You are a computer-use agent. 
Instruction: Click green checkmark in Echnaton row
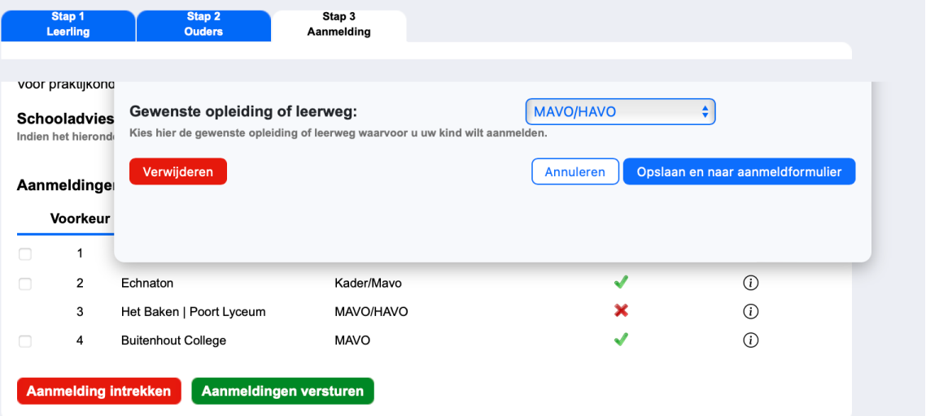pos(621,283)
